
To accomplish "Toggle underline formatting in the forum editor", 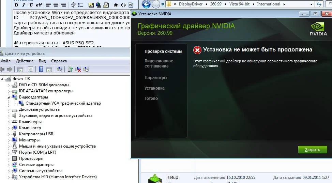I will [31, 5].
